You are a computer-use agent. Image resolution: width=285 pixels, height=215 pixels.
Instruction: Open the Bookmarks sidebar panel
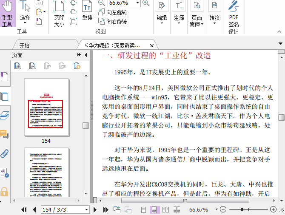pyautogui.click(x=4, y=76)
